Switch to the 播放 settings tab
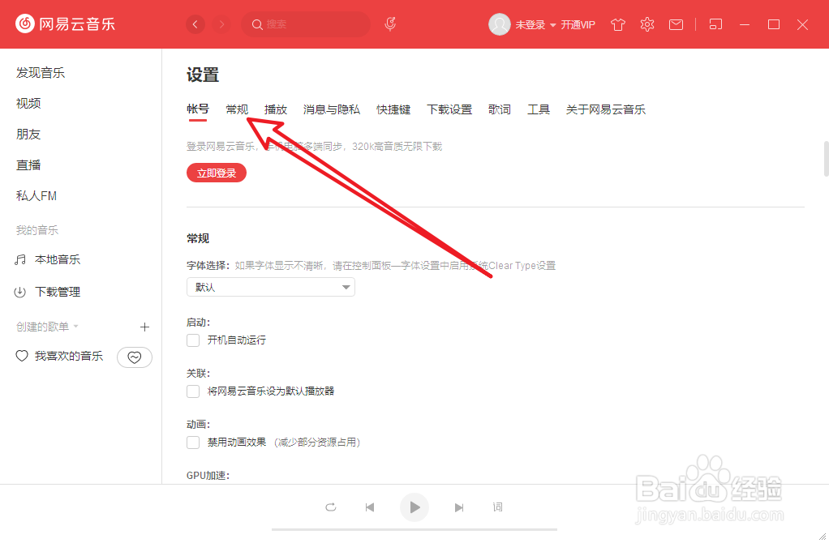 (x=276, y=109)
